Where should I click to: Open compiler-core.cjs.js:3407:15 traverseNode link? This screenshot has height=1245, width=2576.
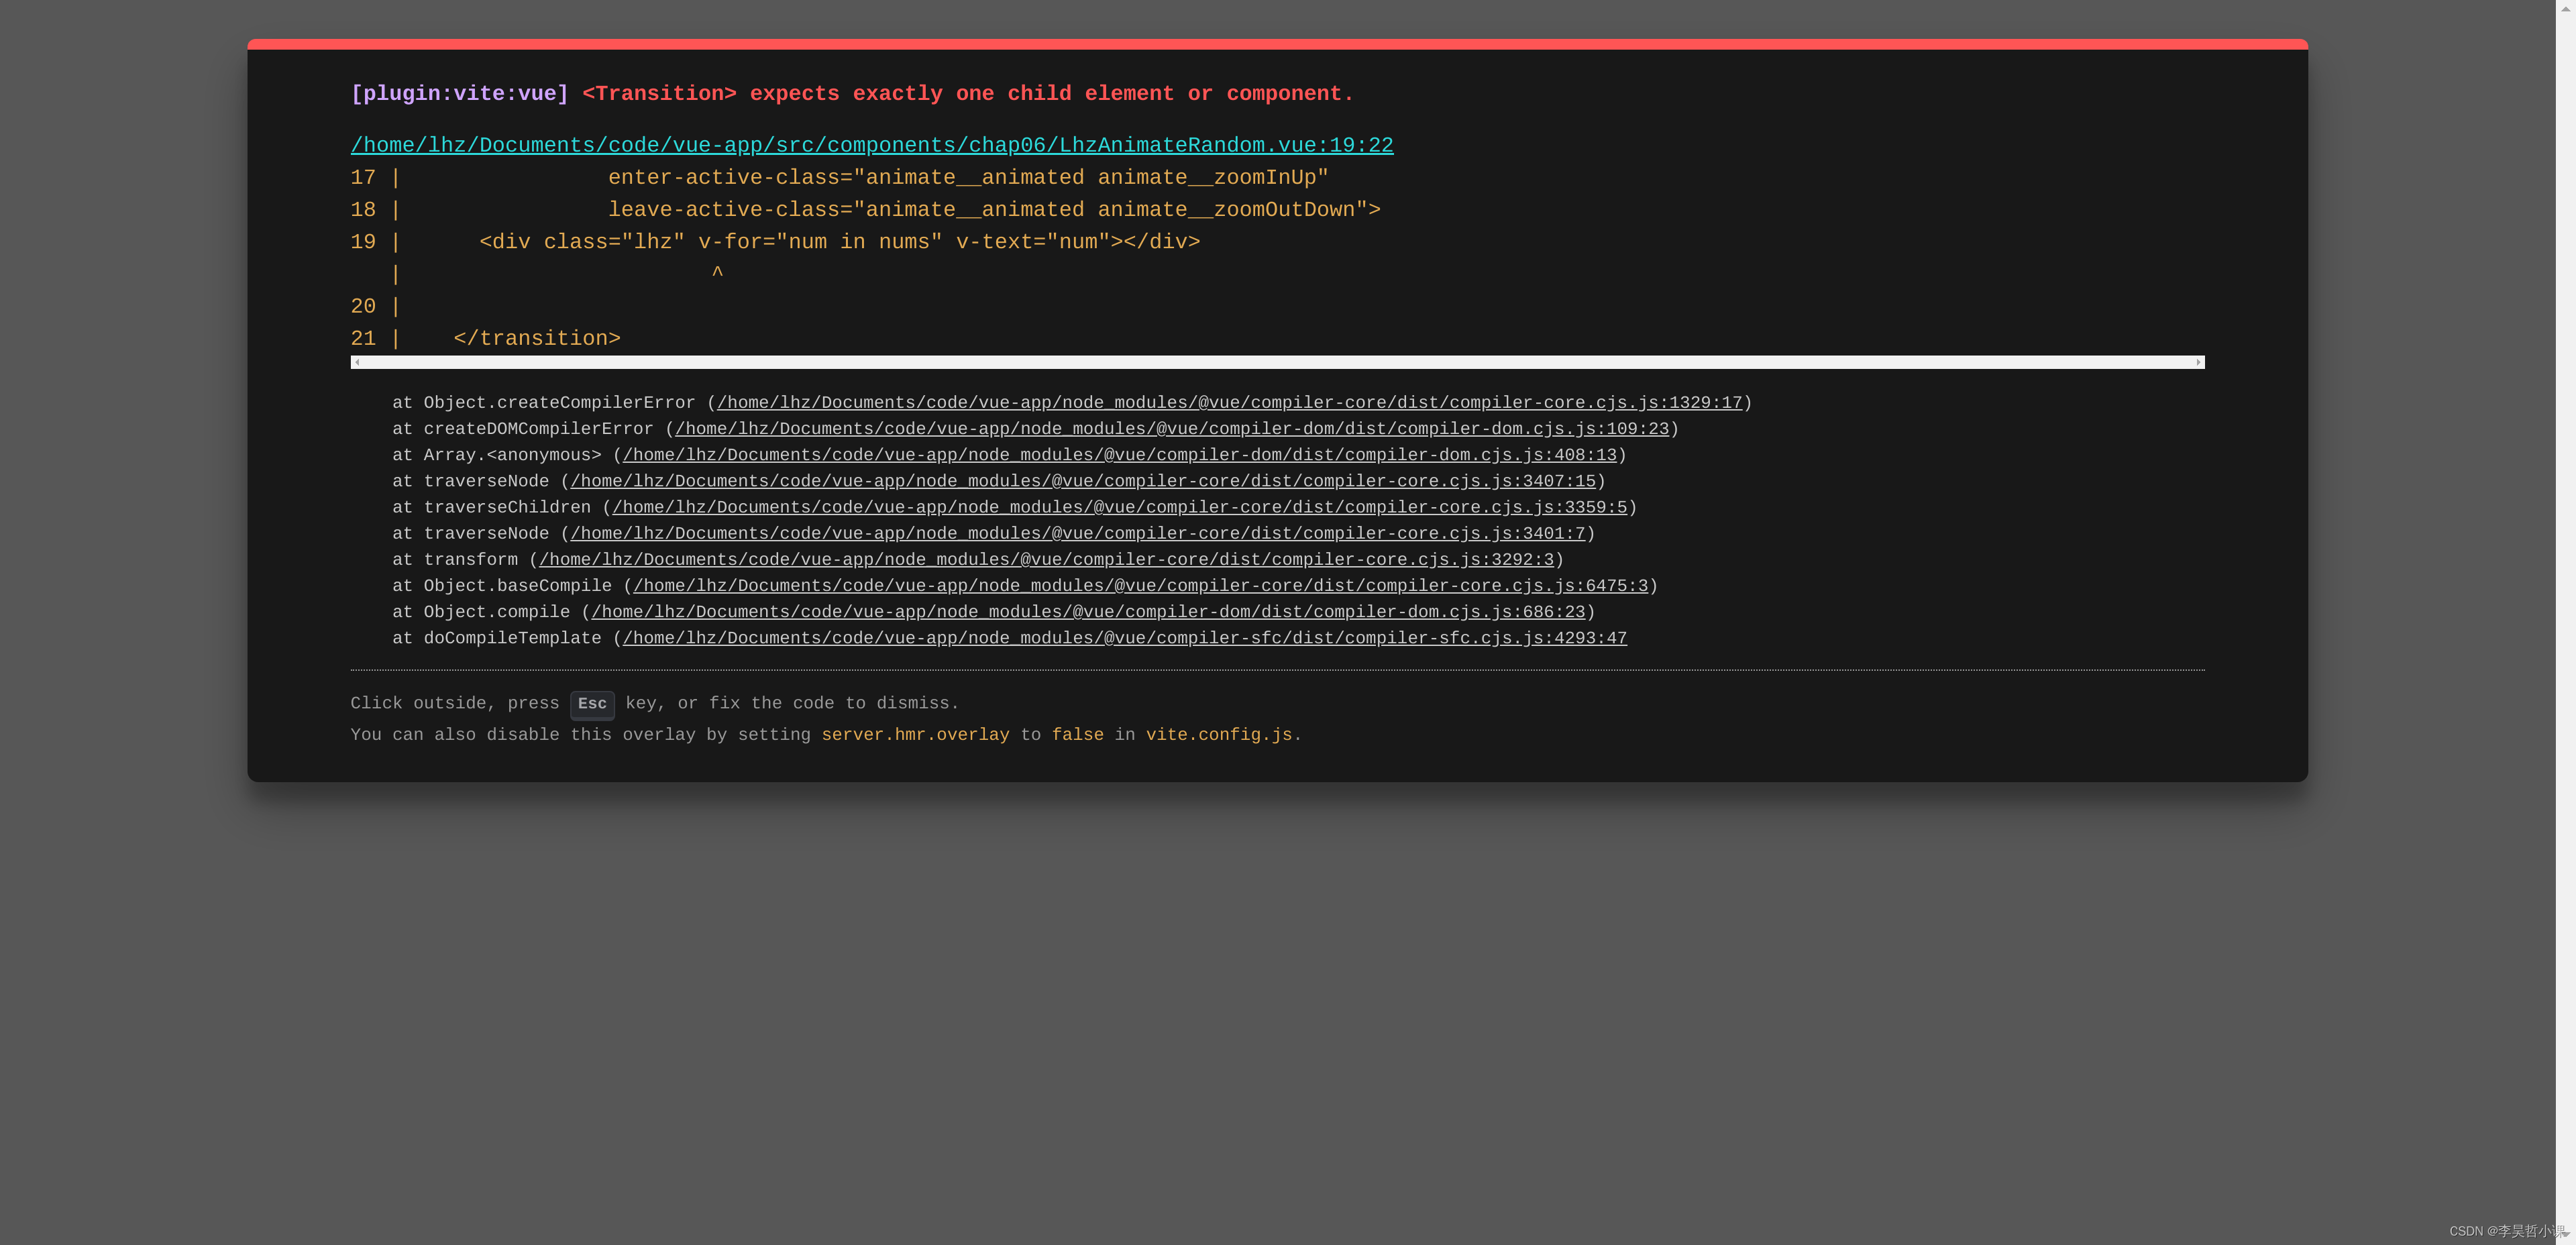[x=1082, y=481]
